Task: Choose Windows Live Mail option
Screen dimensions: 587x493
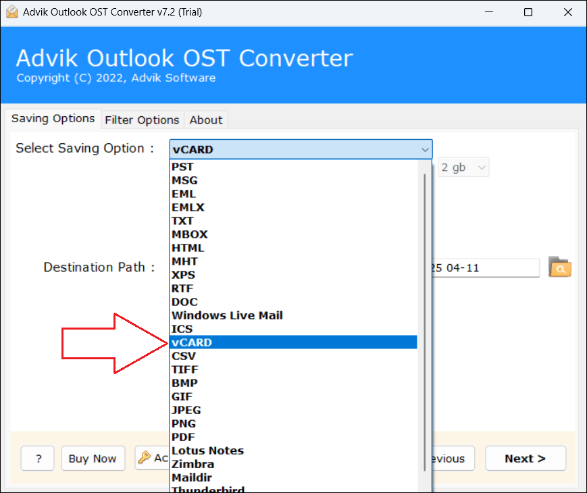Action: coord(294,315)
